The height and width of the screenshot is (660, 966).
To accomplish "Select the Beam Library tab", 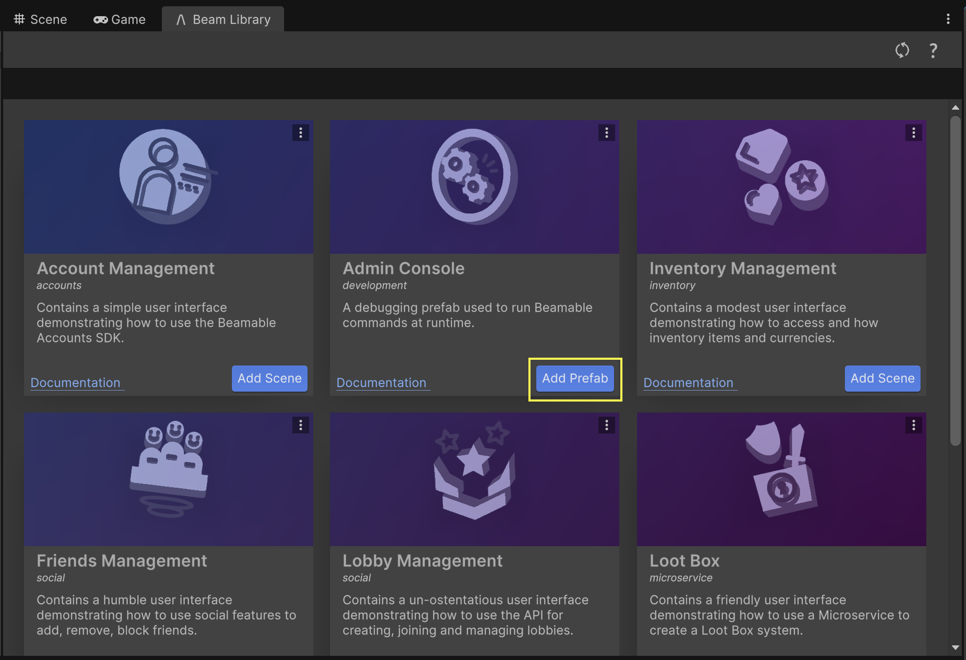I will [223, 20].
